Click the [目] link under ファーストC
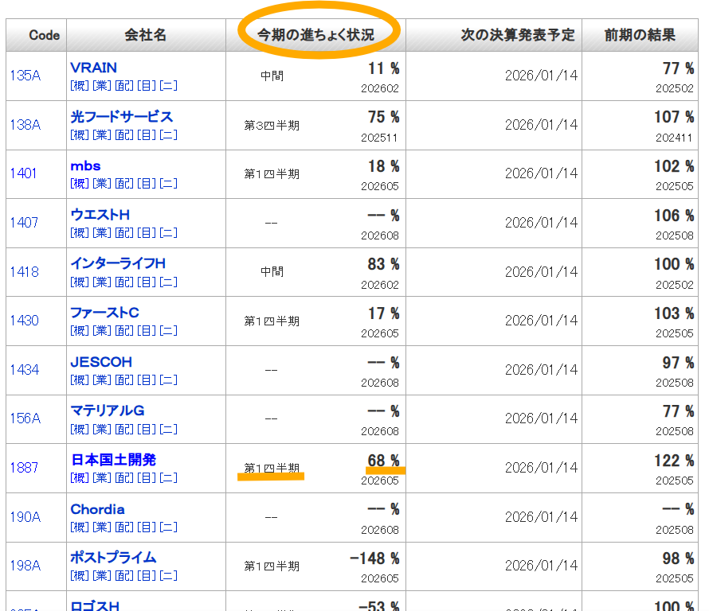Image resolution: width=709 pixels, height=611 pixels. (146, 331)
